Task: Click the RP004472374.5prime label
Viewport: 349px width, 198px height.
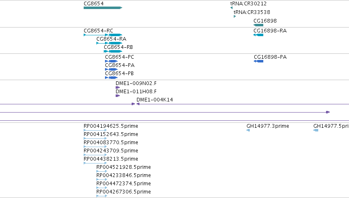Action: tap(123, 184)
